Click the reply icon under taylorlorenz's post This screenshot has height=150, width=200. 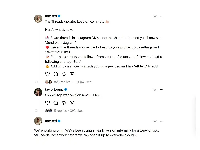pyautogui.click(x=55, y=103)
